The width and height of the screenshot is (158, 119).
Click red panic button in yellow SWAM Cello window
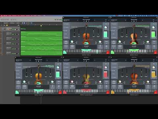[156, 92]
